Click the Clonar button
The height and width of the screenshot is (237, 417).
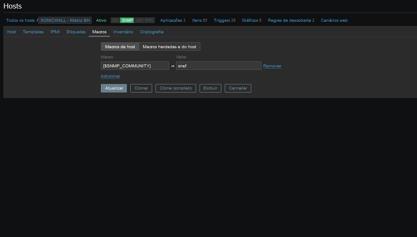point(141,88)
